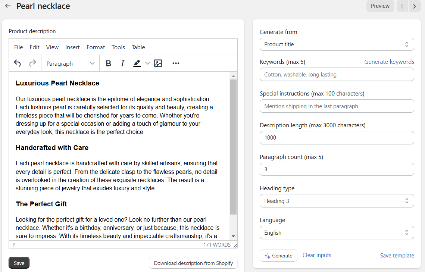Click the Description length input field

[337, 138]
